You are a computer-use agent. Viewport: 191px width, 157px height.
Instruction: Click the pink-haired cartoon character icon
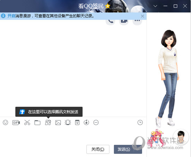click(x=156, y=138)
